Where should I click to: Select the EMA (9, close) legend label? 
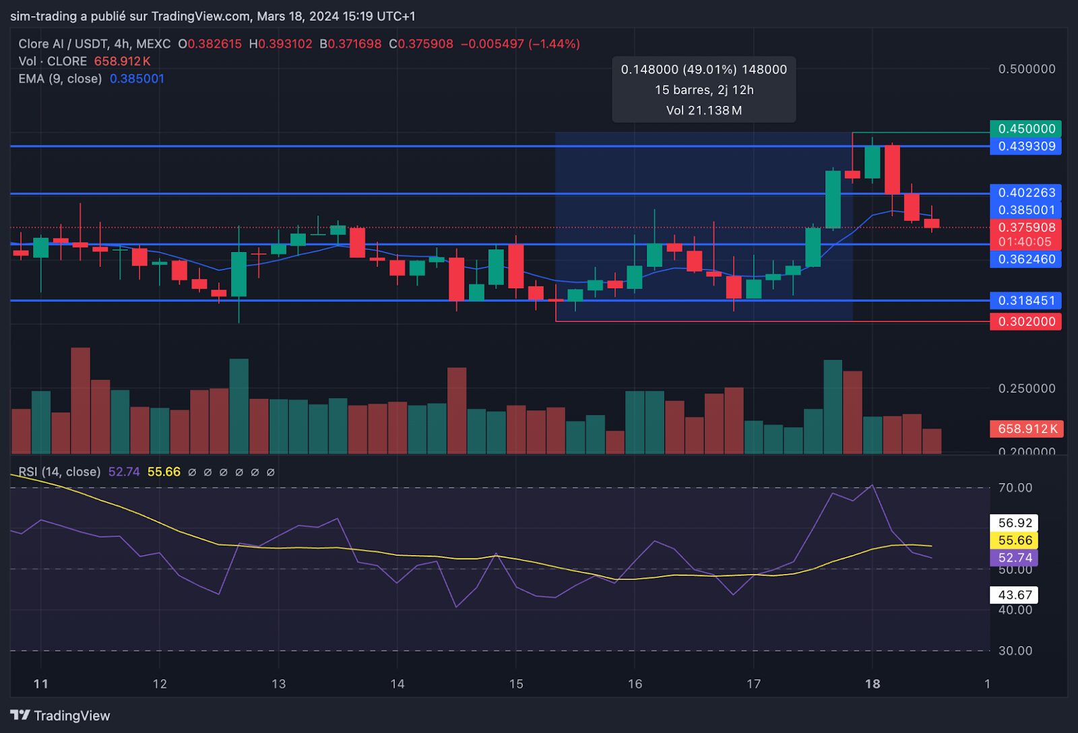(60, 79)
